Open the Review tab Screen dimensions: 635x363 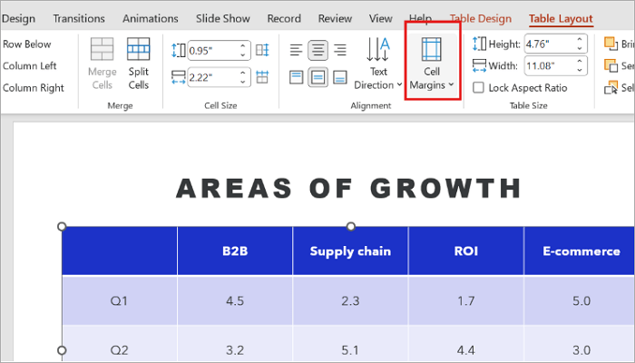click(335, 19)
